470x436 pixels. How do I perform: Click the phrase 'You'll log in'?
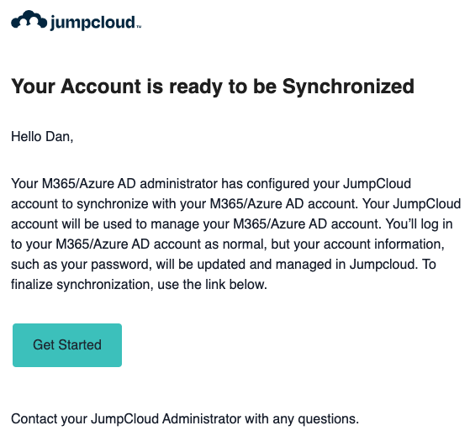coord(419,224)
